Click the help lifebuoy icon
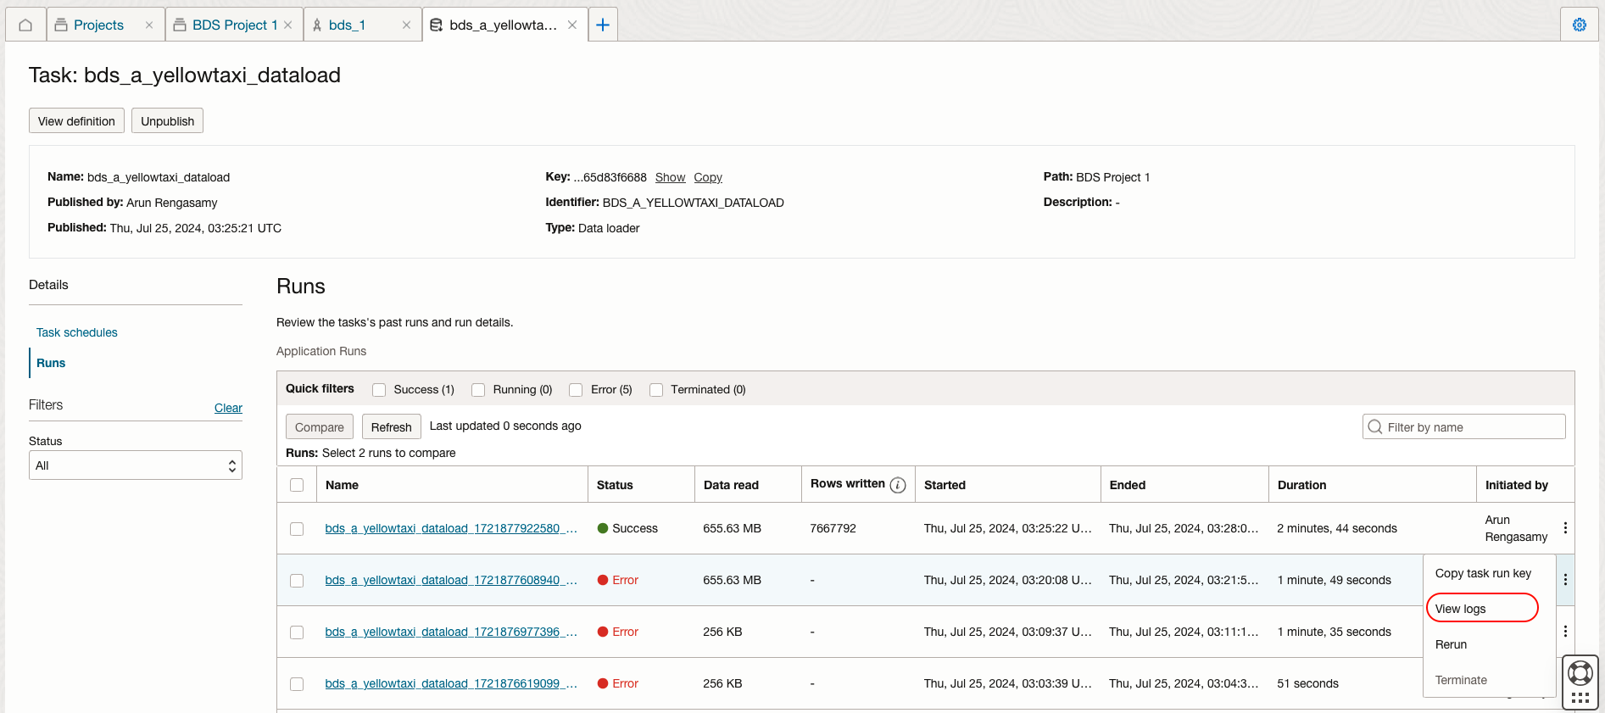1605x713 pixels. click(1580, 674)
